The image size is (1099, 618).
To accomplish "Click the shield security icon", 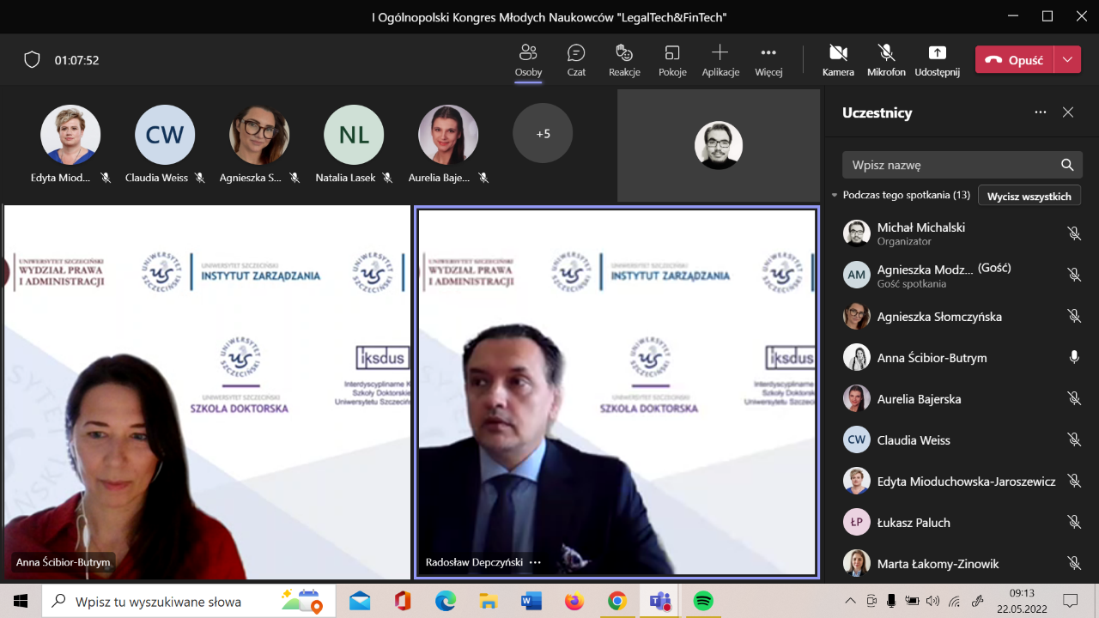I will coord(32,60).
